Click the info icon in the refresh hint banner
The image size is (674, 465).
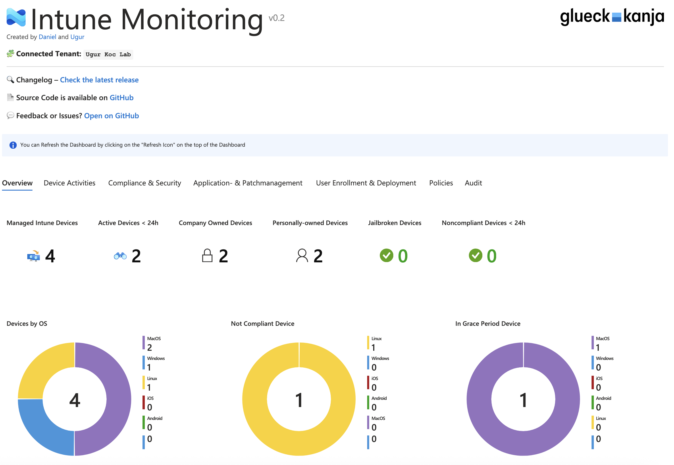13,145
